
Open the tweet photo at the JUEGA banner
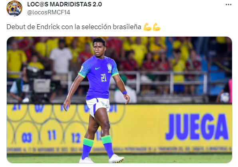[197, 126]
